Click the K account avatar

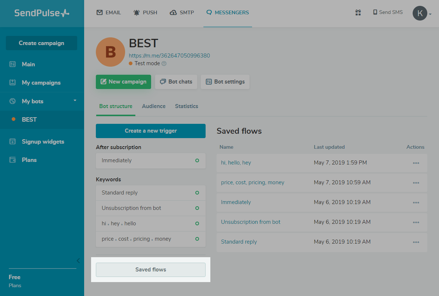(x=420, y=14)
